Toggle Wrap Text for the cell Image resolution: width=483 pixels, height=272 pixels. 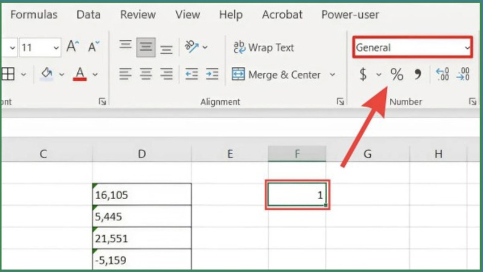tap(263, 47)
